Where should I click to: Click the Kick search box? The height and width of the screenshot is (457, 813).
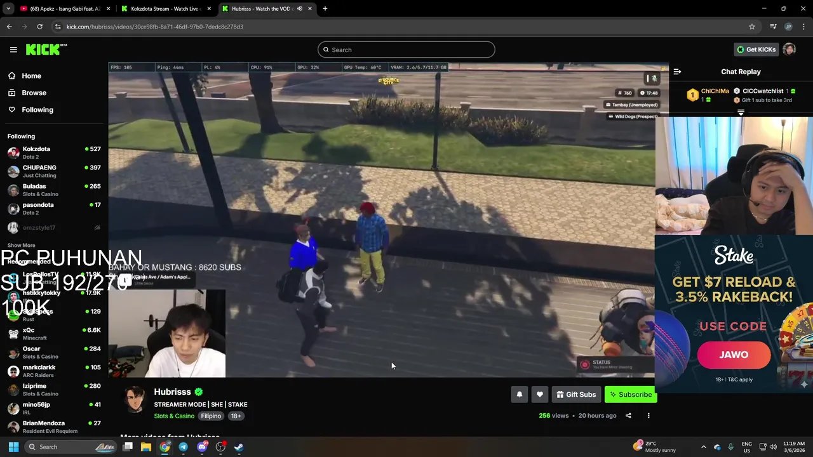[x=406, y=50]
